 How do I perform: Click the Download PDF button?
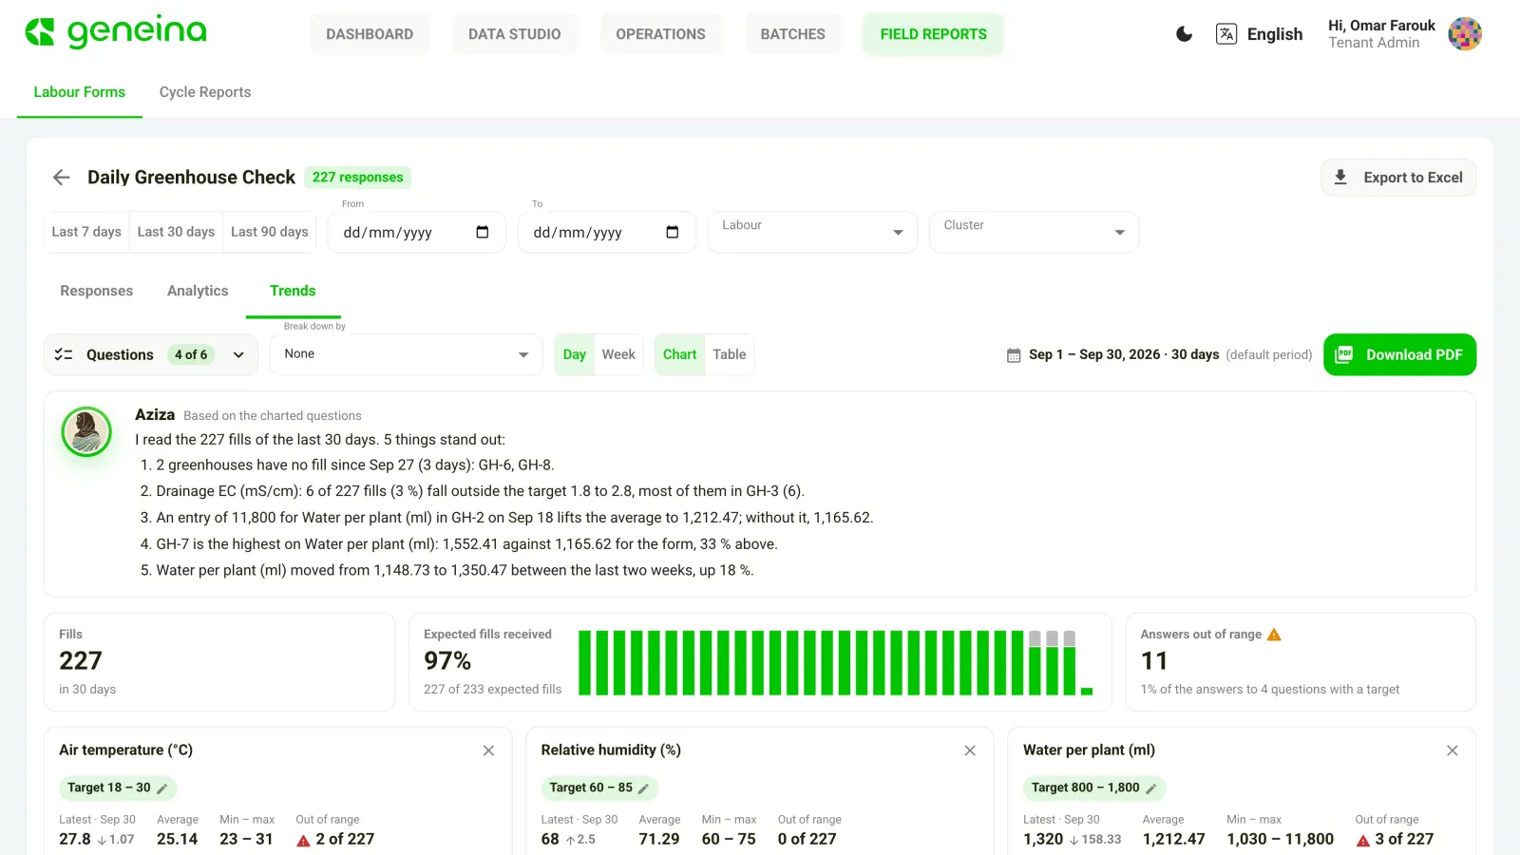pyautogui.click(x=1399, y=354)
